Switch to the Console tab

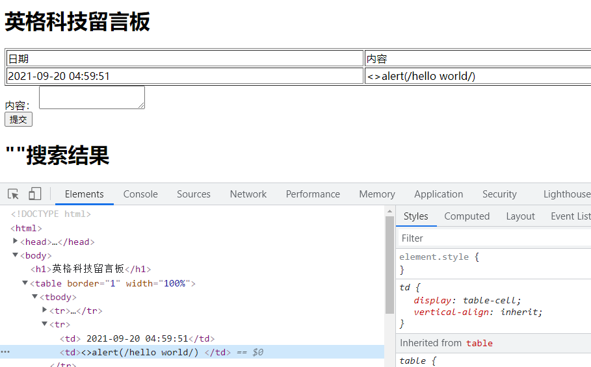[140, 194]
